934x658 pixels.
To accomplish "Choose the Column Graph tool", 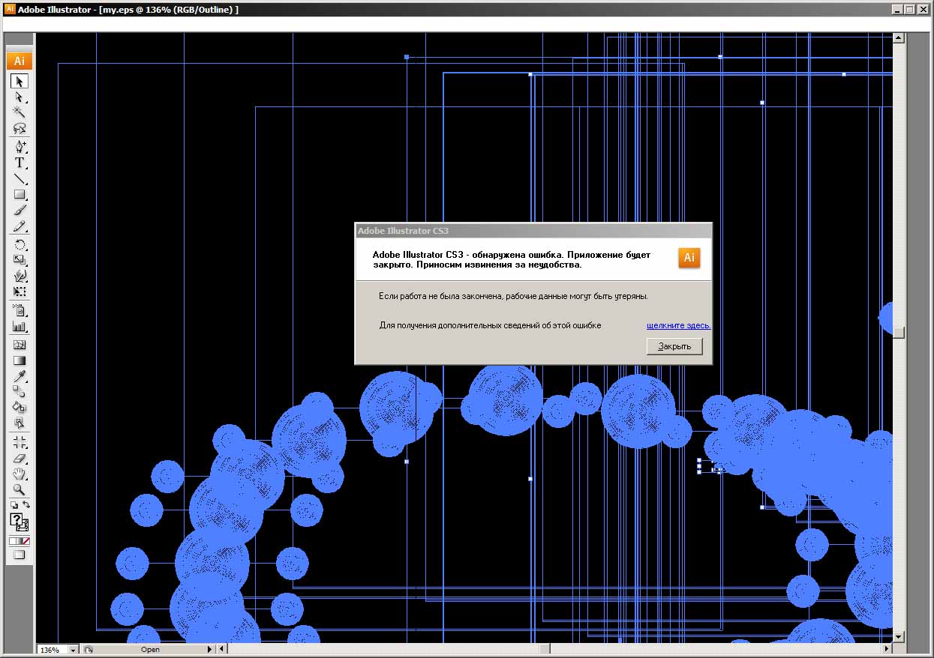I will coord(20,327).
